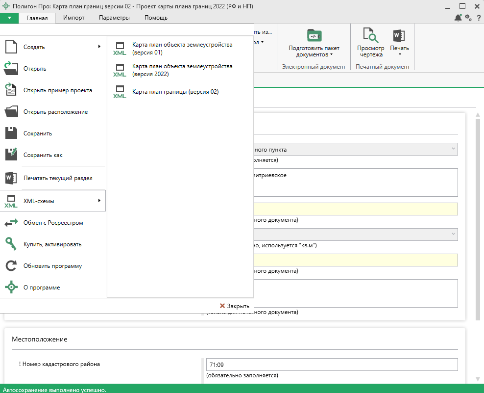Expand the Подготовить пакет документов dropdown
Image resolution: width=484 pixels, height=393 pixels.
331,55
